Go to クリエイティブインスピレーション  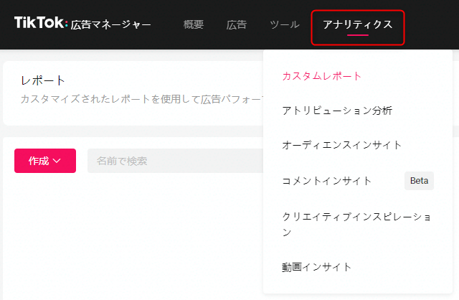click(356, 224)
